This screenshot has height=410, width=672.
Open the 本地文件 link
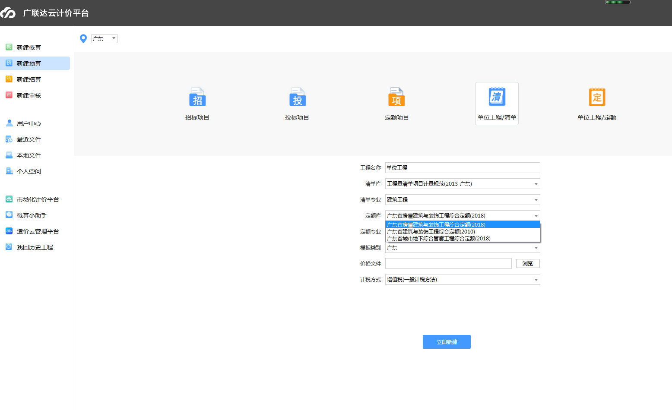(x=29, y=155)
